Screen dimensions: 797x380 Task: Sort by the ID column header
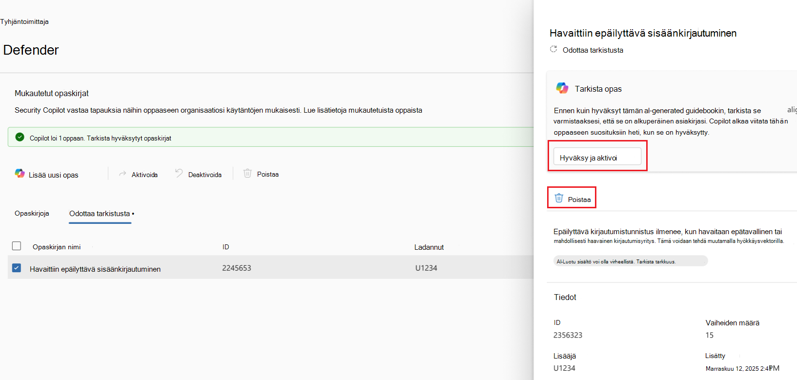226,247
